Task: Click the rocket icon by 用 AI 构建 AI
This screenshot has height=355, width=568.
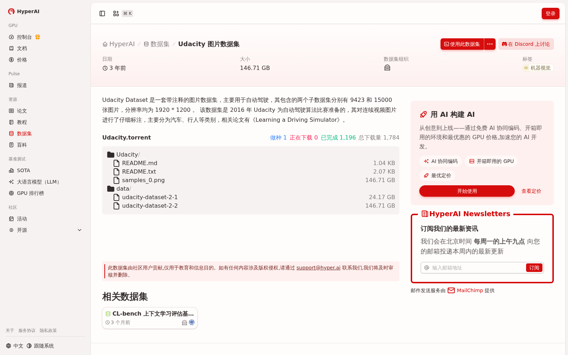Action: 423,114
